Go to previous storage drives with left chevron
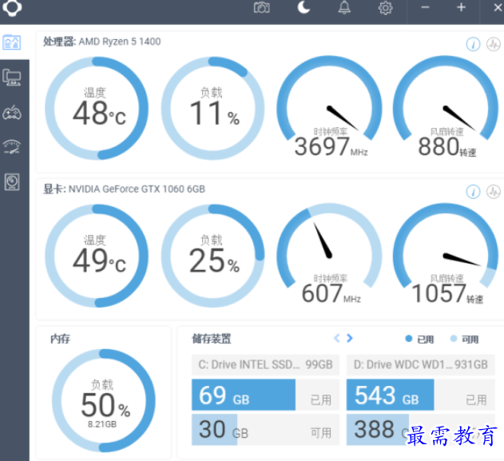The height and width of the screenshot is (461, 504). click(336, 338)
